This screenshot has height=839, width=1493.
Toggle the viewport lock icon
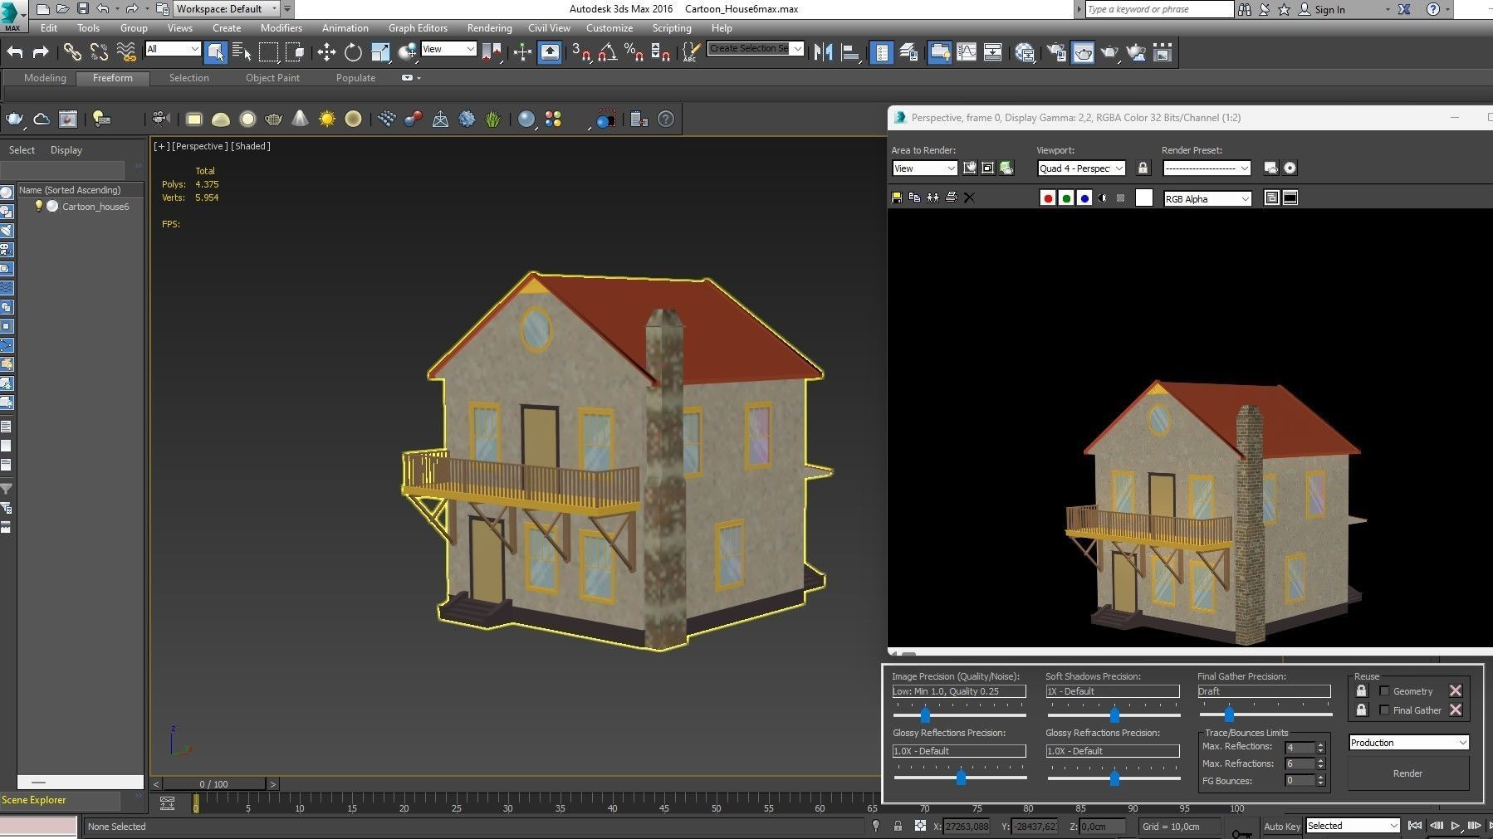coord(1143,168)
